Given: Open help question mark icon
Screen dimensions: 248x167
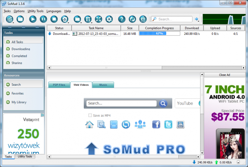Looking at the screenshot, I should 122,19.
